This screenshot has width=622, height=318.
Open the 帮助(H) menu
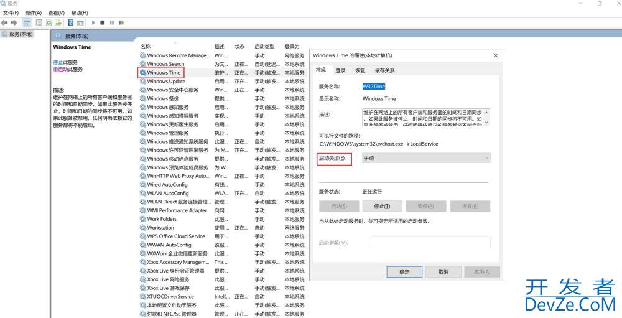(x=80, y=13)
